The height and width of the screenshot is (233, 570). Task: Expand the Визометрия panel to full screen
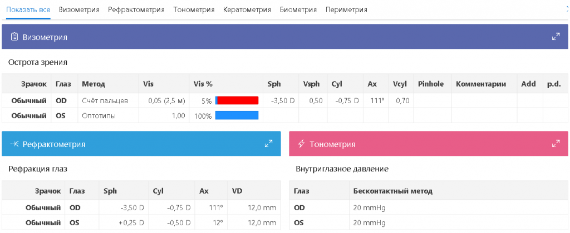point(555,37)
